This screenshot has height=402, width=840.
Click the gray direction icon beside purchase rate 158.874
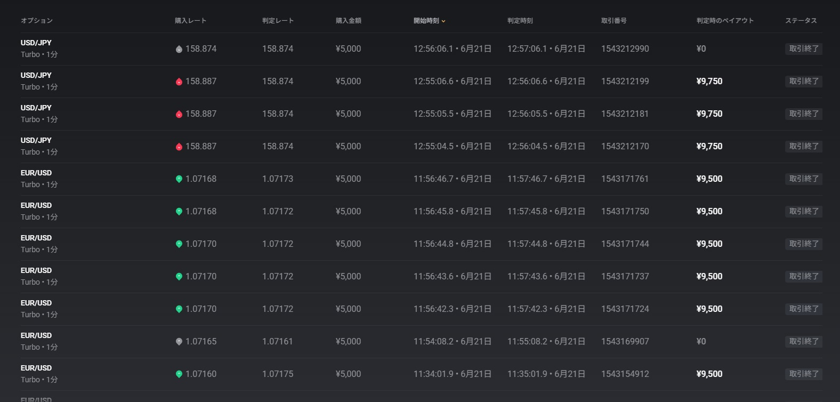click(179, 49)
